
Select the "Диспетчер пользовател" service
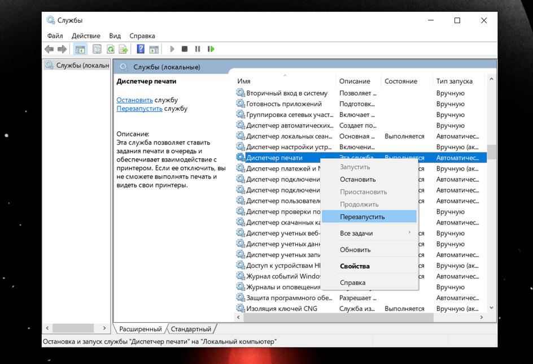(x=283, y=201)
